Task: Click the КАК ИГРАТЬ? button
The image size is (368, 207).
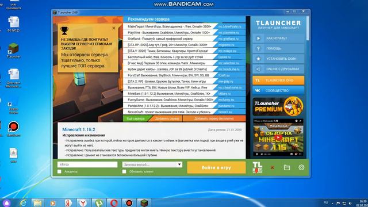Action: 278,39
